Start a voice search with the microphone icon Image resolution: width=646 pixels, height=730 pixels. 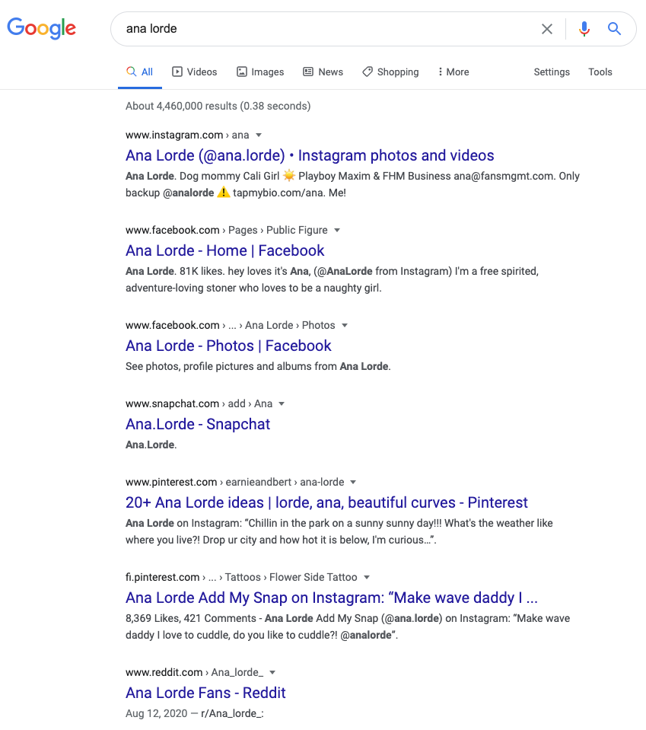click(584, 28)
